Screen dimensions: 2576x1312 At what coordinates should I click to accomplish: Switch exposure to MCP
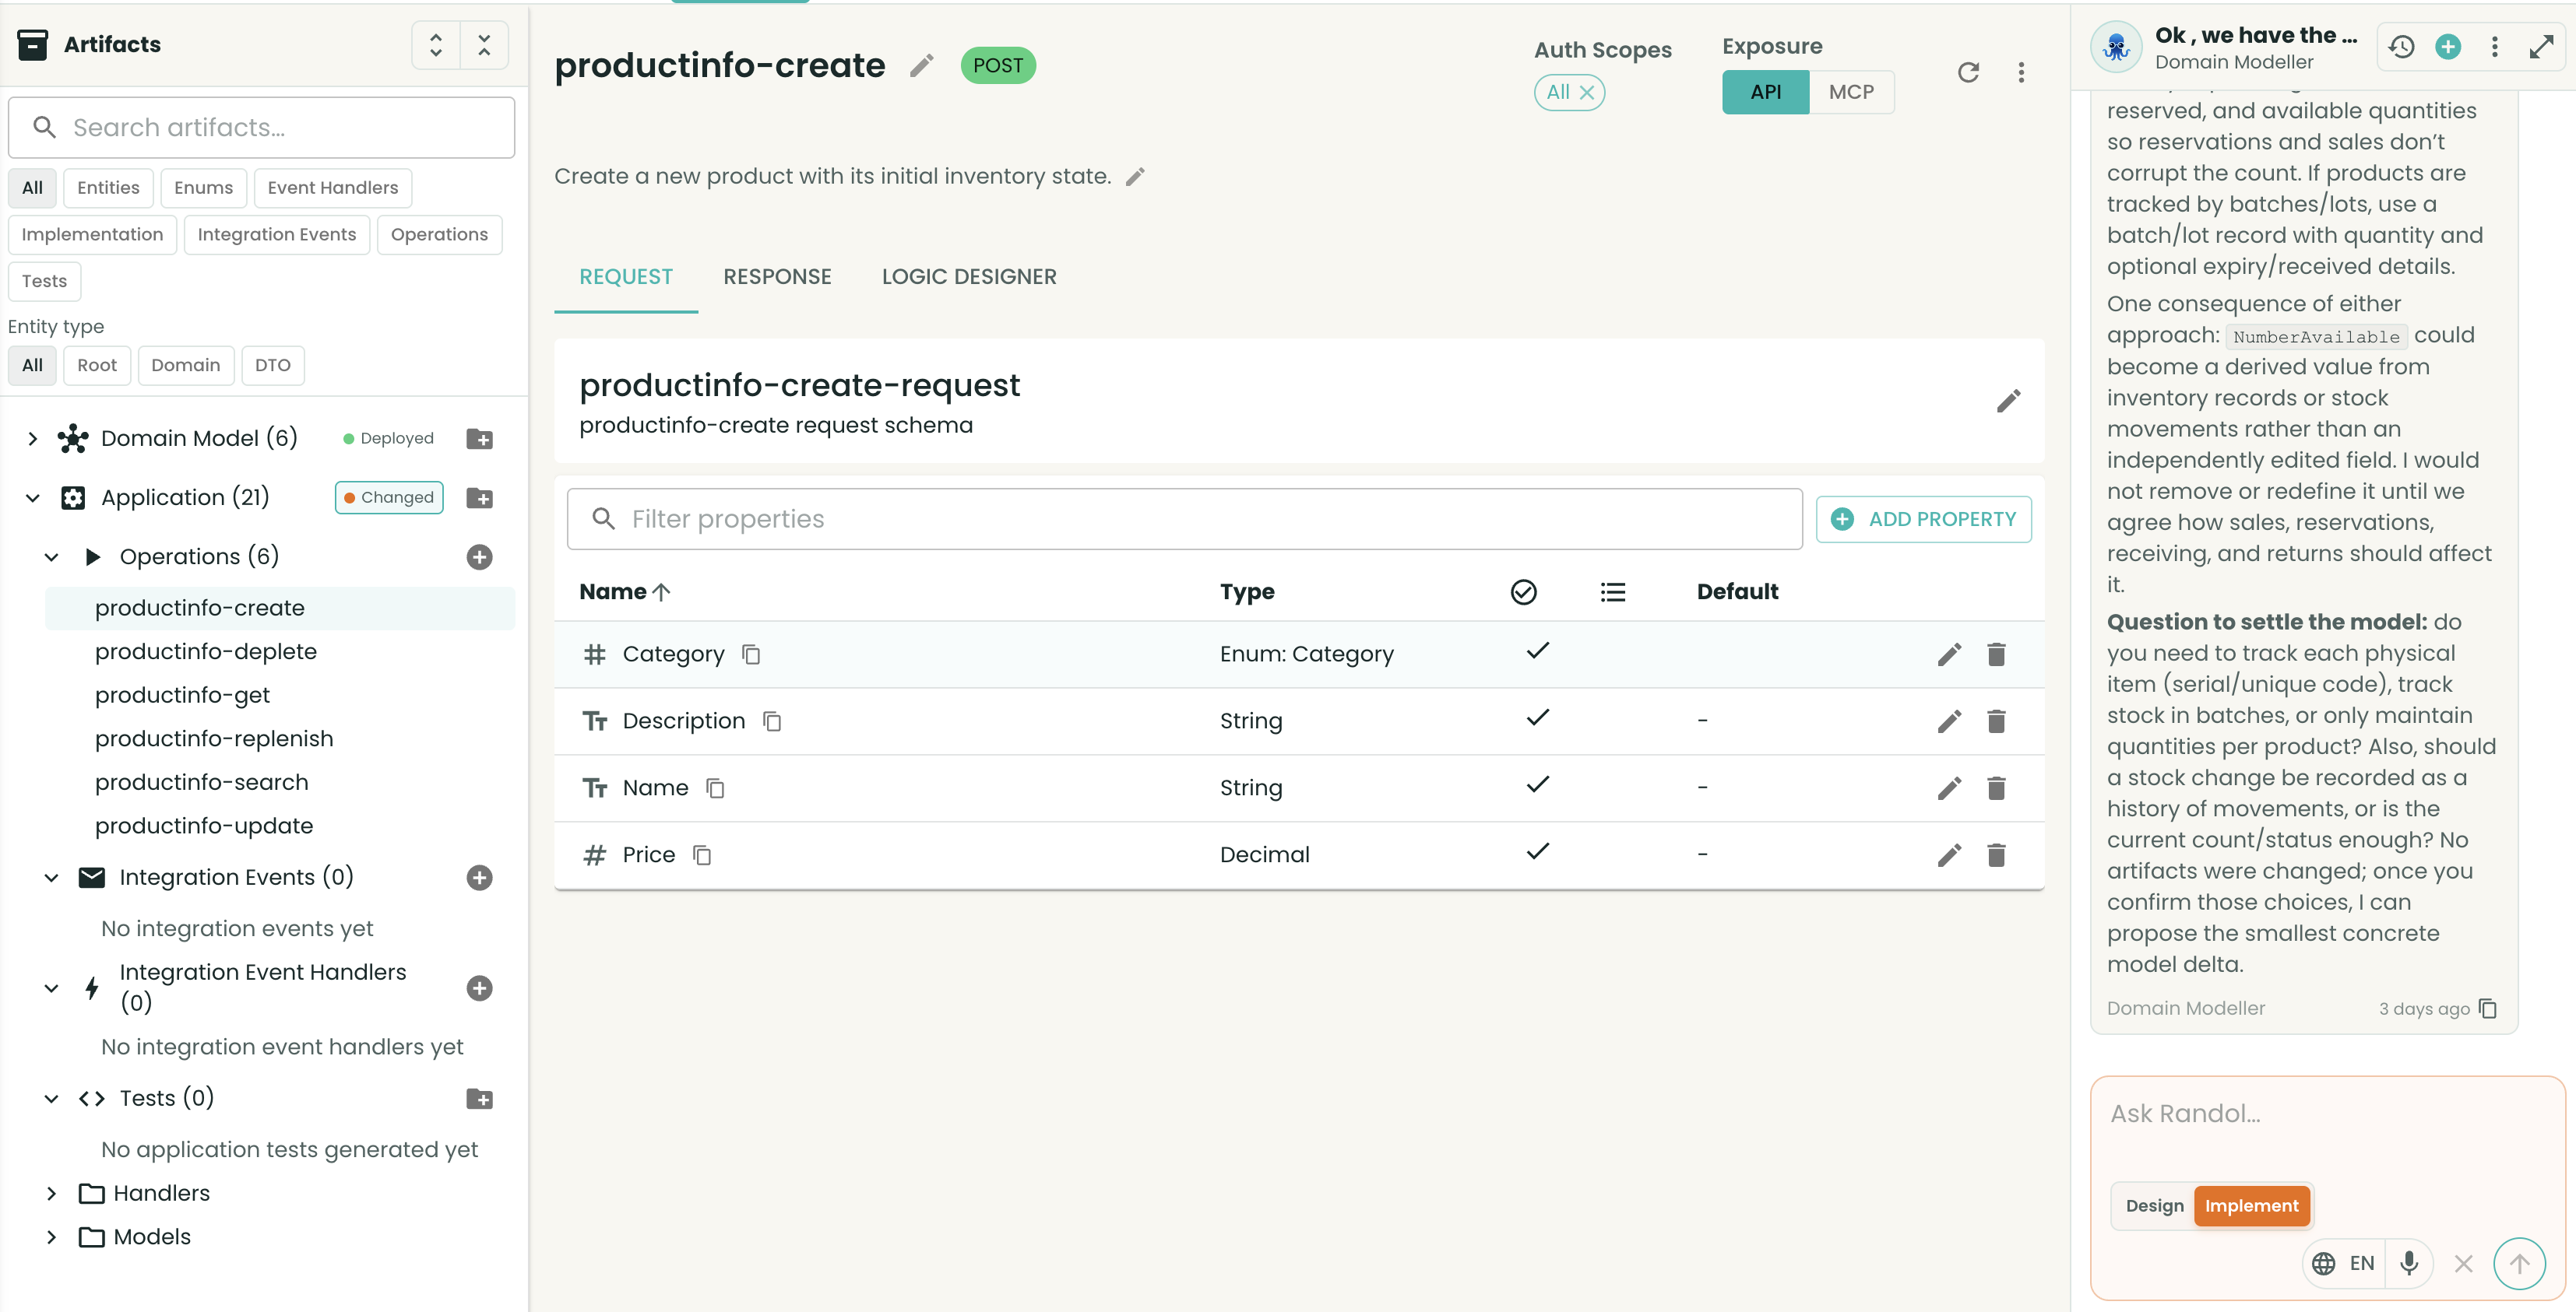pyautogui.click(x=1851, y=92)
